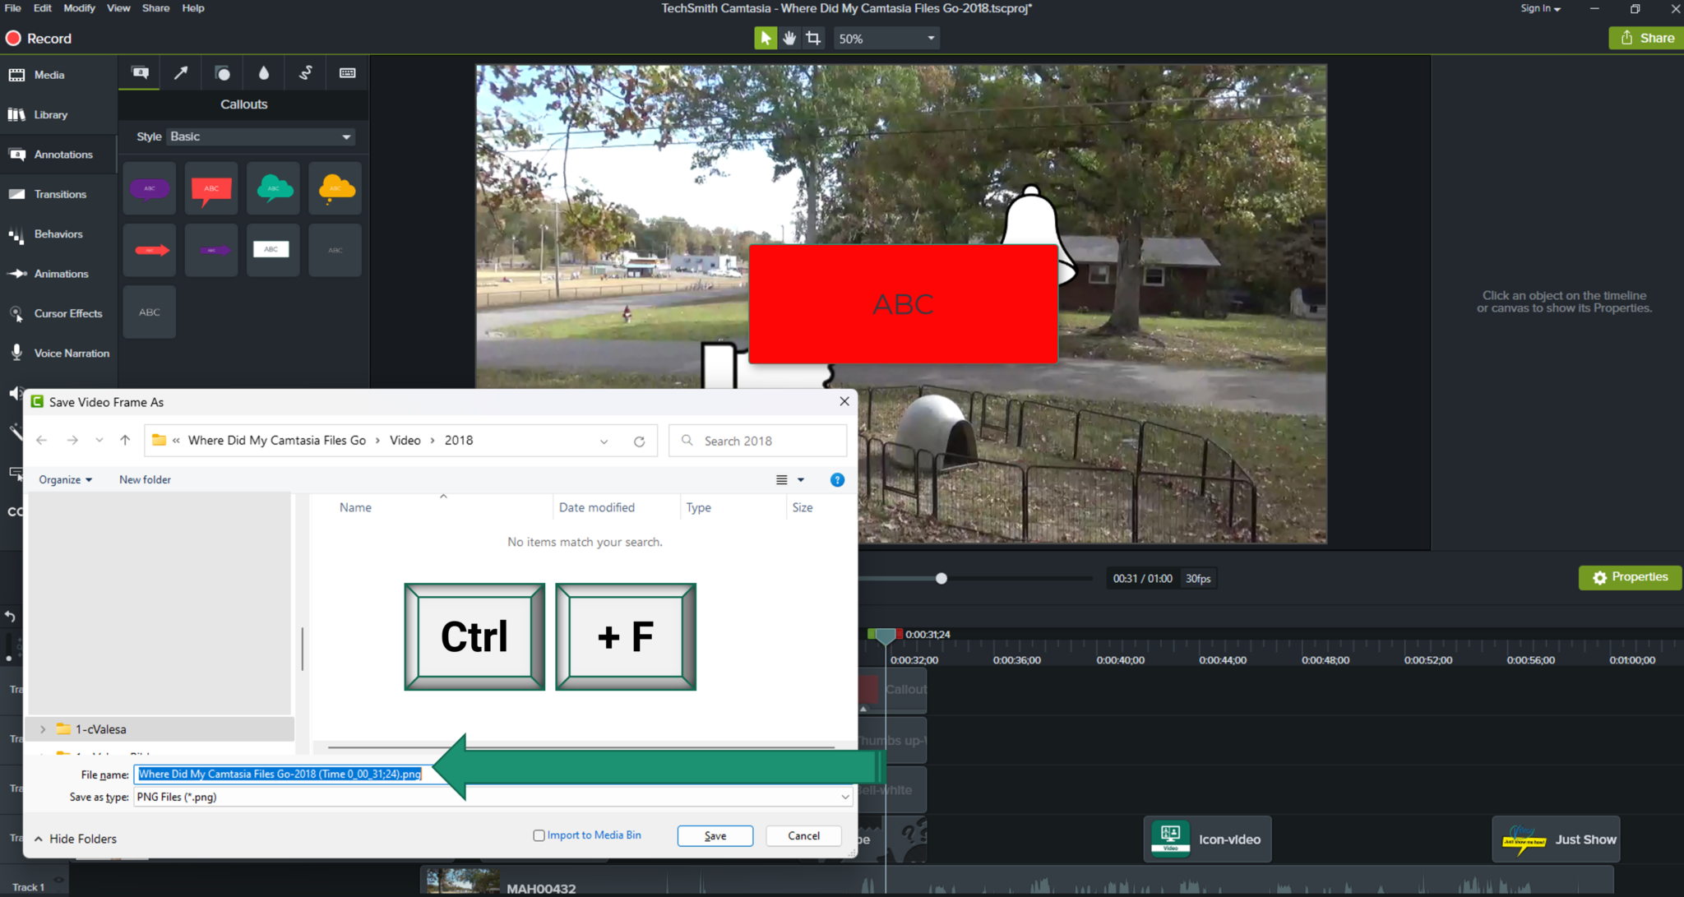Expand the 1-cValesa folder

tap(41, 728)
